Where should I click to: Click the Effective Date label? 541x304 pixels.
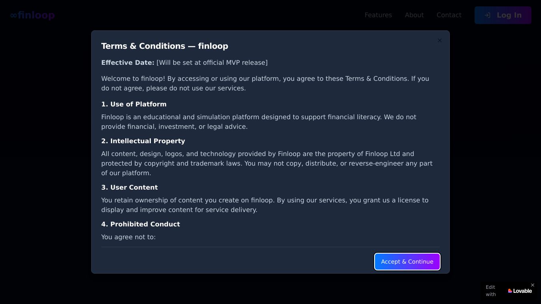pyautogui.click(x=128, y=62)
